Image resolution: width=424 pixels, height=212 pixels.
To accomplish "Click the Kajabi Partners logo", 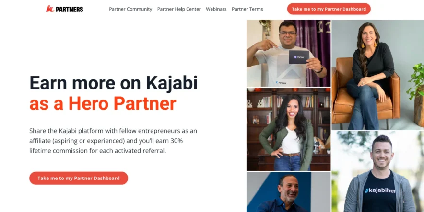I will [x=65, y=9].
